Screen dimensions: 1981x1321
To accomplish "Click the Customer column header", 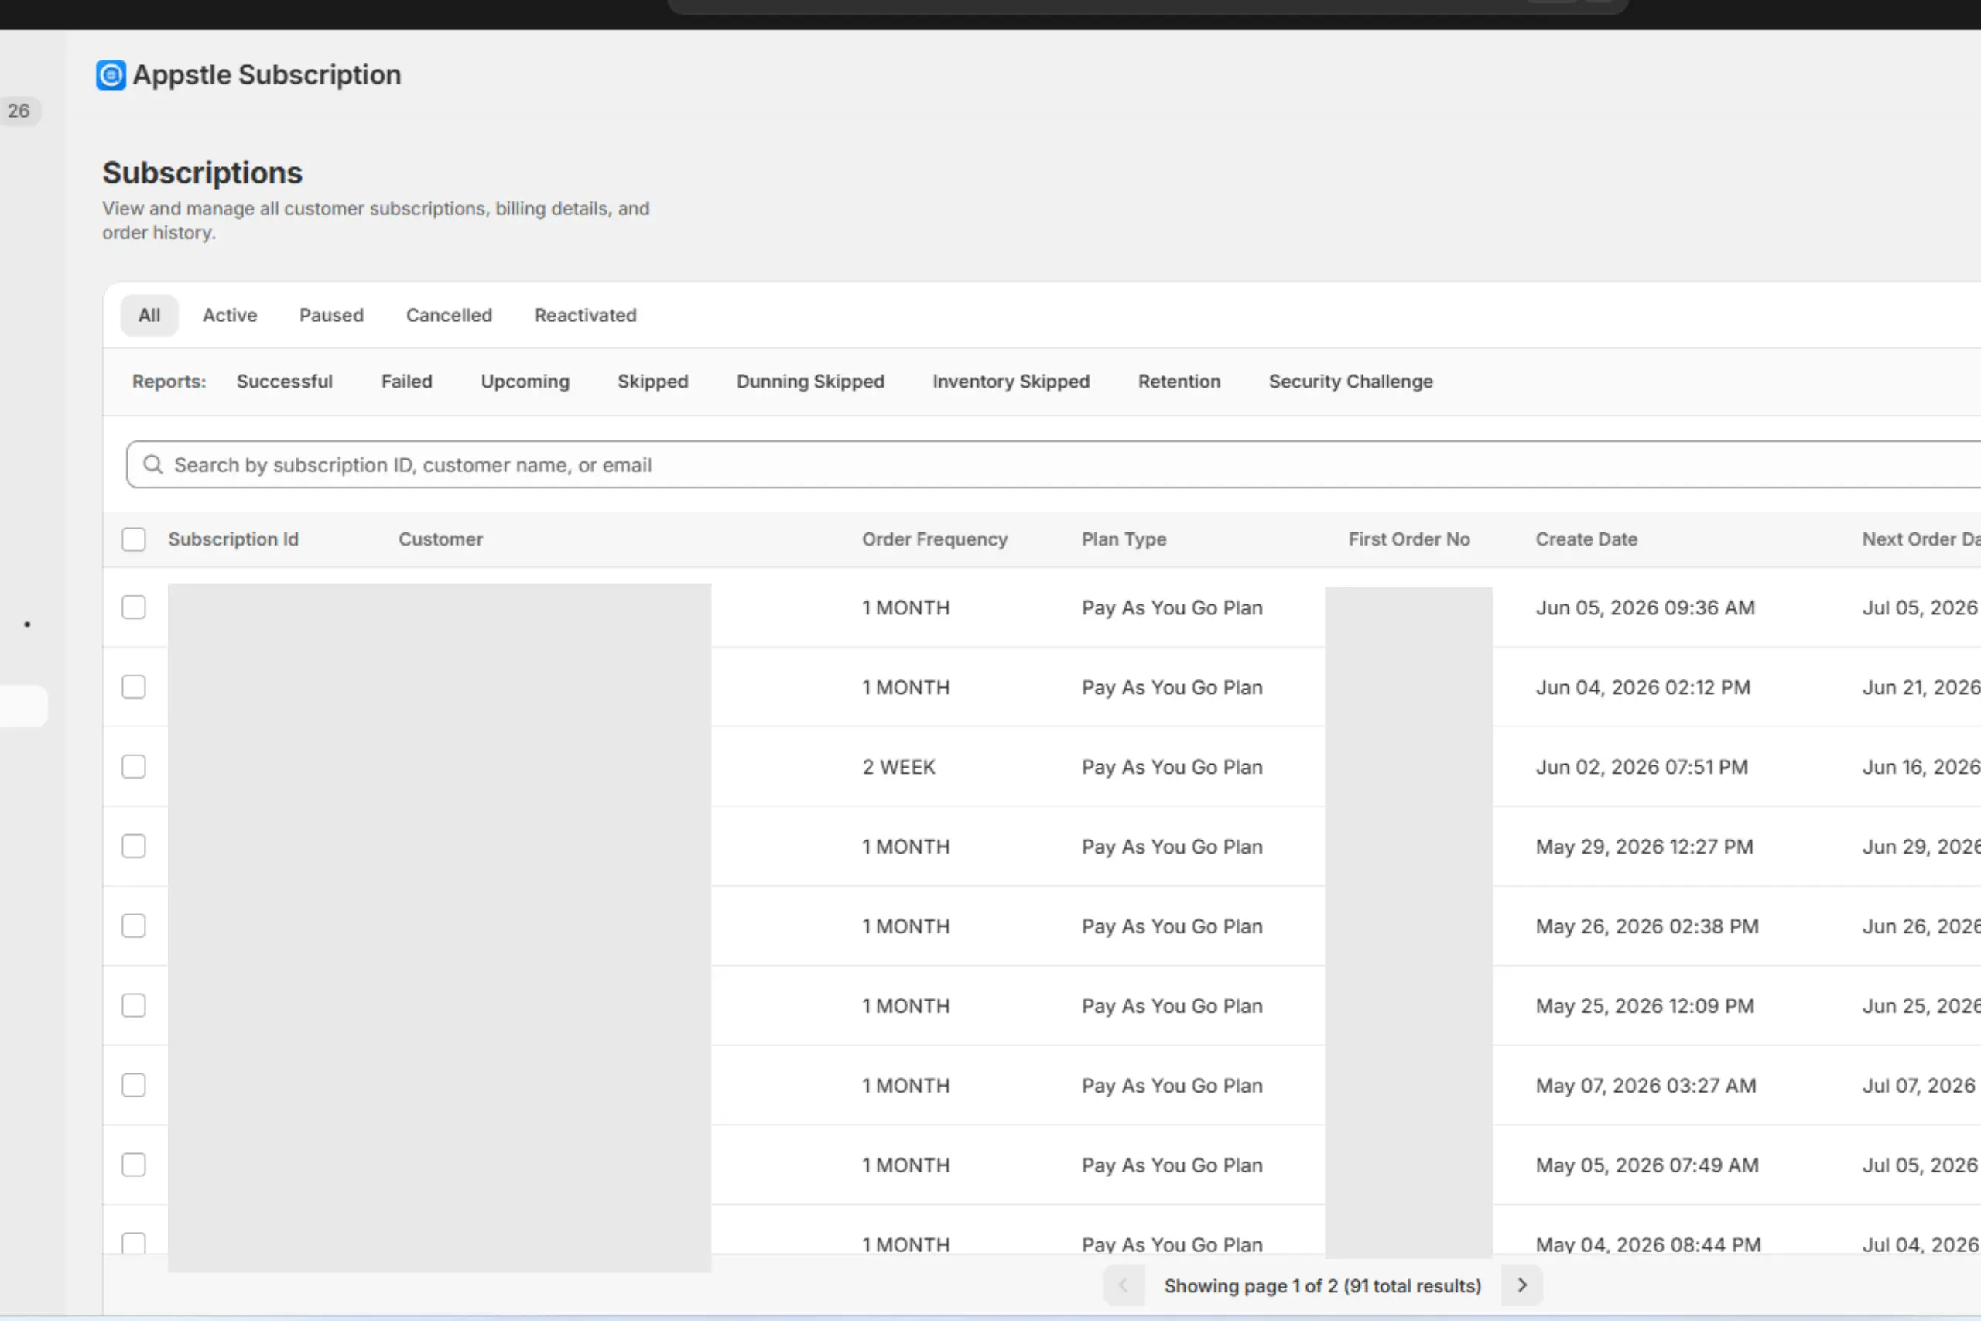I will [440, 539].
